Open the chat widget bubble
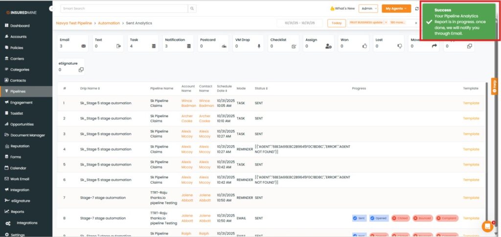501x237 pixels. click(487, 226)
